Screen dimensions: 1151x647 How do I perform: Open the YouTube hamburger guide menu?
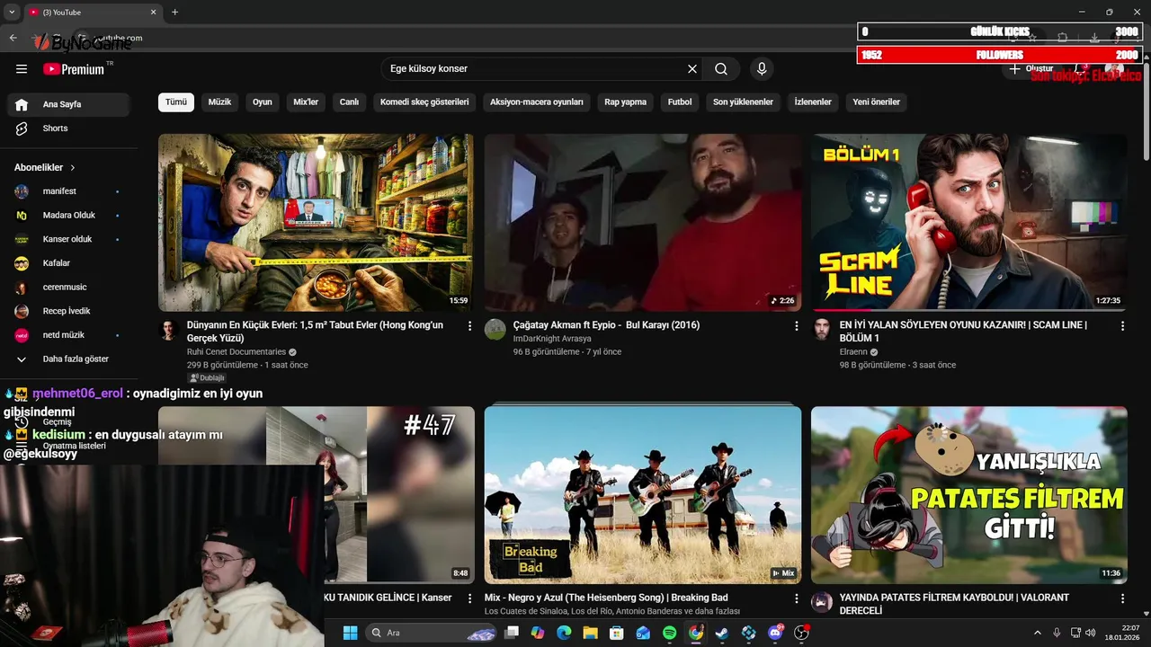point(22,68)
